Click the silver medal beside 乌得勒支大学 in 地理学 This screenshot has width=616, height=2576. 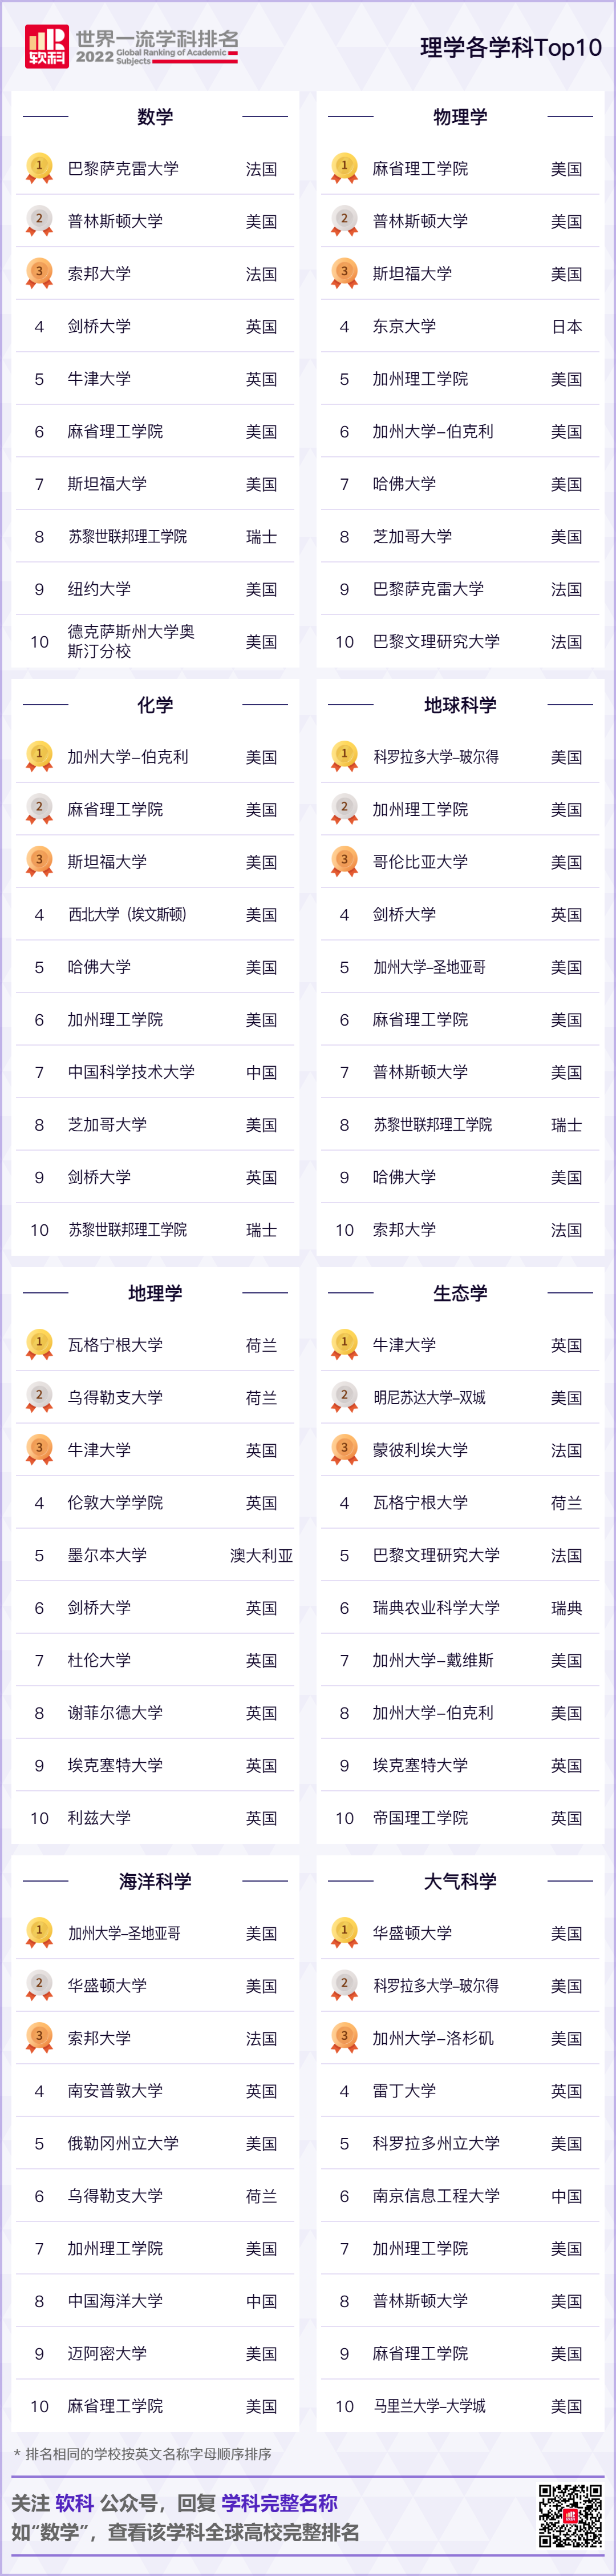[x=39, y=1397]
